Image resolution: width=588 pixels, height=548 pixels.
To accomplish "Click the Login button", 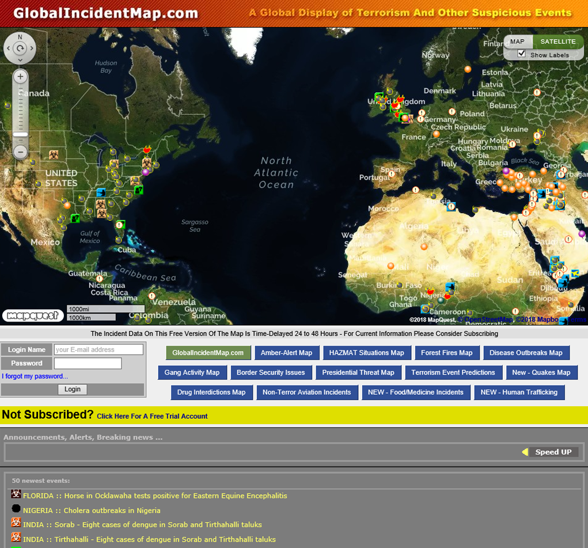I will point(73,389).
